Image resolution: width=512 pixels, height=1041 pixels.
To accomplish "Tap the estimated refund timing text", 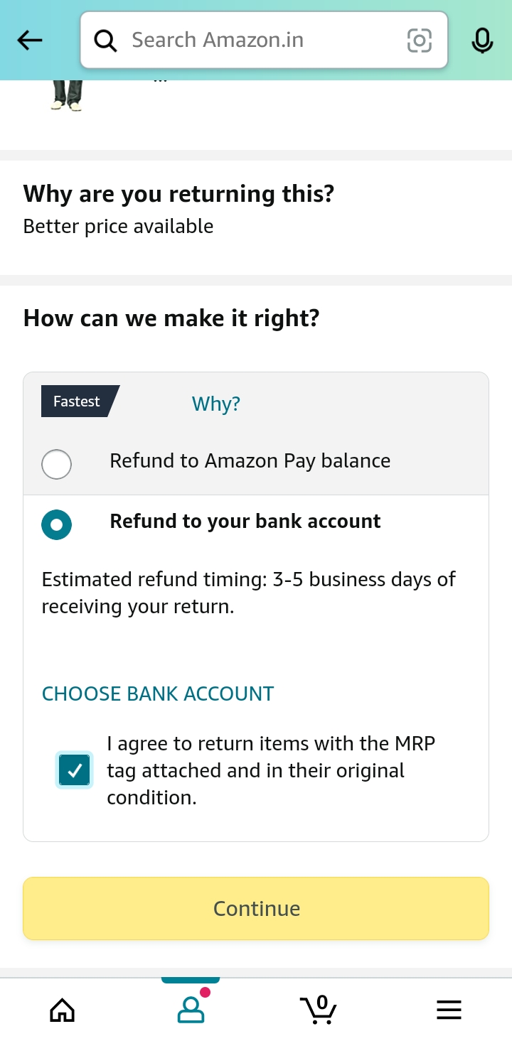I will tap(248, 593).
